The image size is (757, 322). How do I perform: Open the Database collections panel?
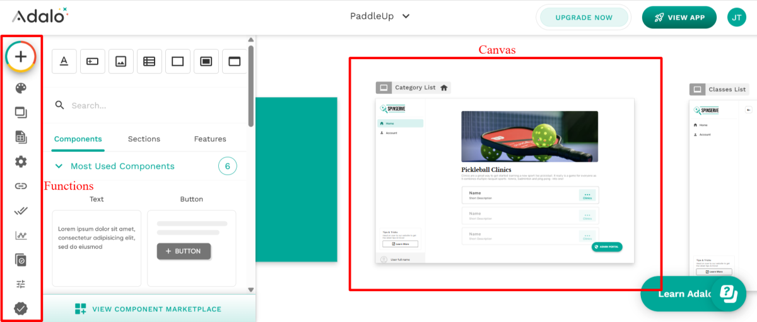[x=21, y=137]
